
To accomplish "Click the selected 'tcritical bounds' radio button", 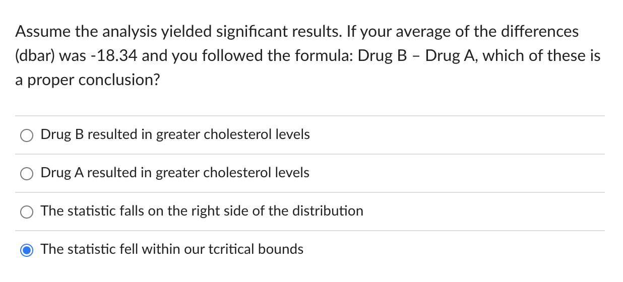I will click(27, 250).
